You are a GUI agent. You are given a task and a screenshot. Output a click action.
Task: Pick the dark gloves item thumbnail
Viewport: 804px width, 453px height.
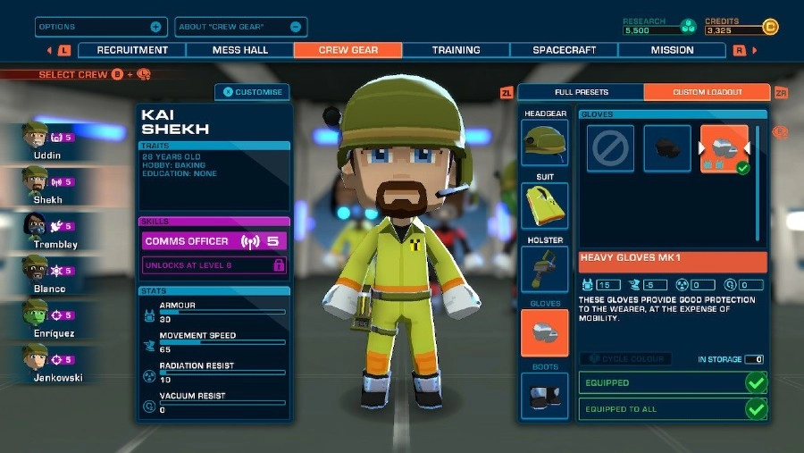click(x=667, y=148)
